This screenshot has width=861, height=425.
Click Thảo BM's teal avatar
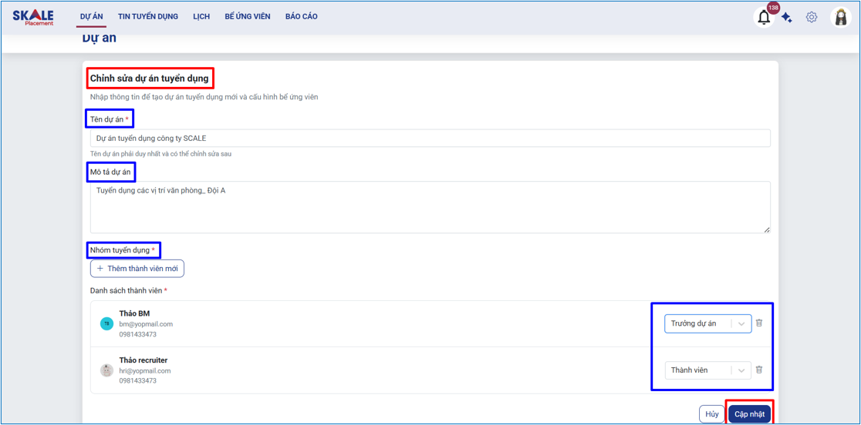(x=107, y=324)
